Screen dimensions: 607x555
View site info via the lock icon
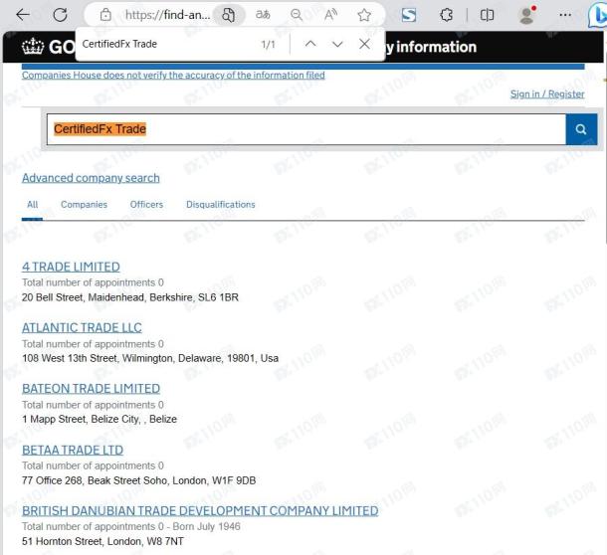point(105,15)
